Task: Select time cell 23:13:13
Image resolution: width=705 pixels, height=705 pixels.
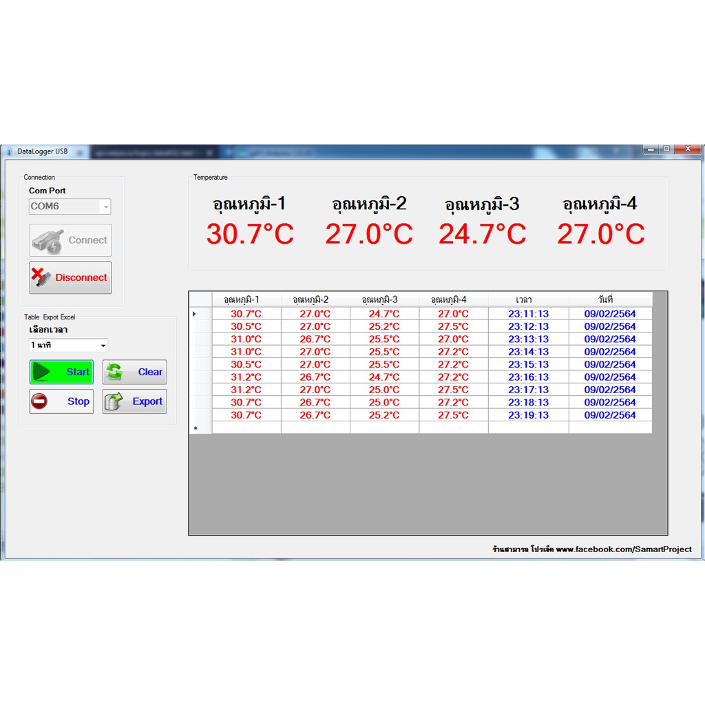Action: (529, 339)
